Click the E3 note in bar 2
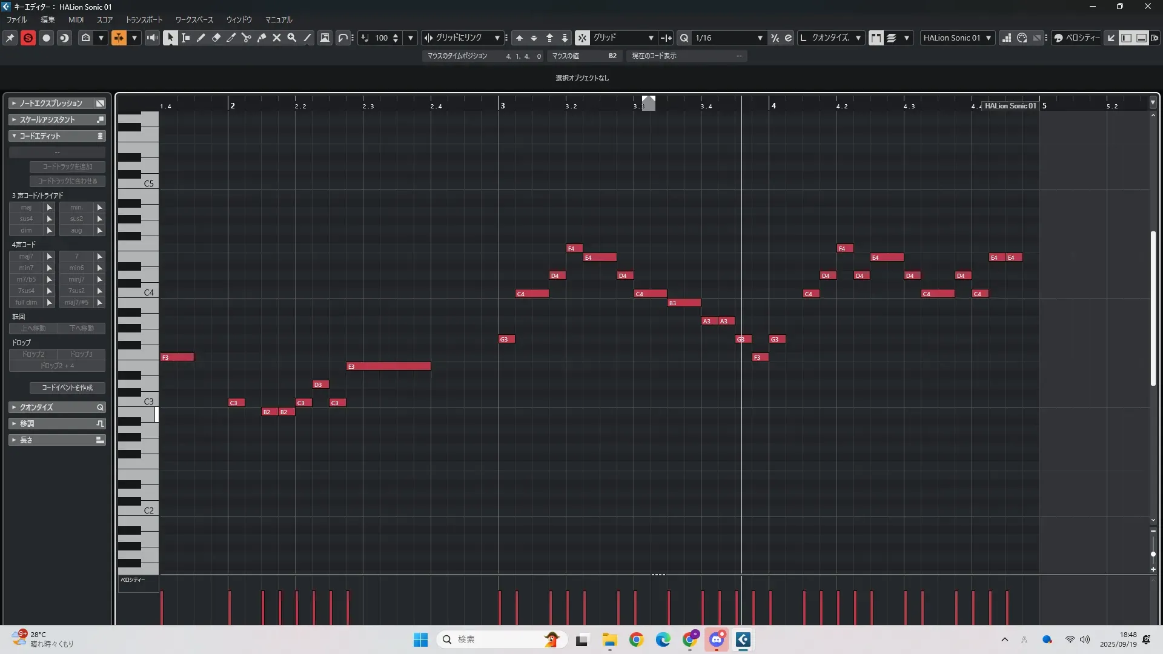This screenshot has width=1163, height=654. (x=388, y=366)
